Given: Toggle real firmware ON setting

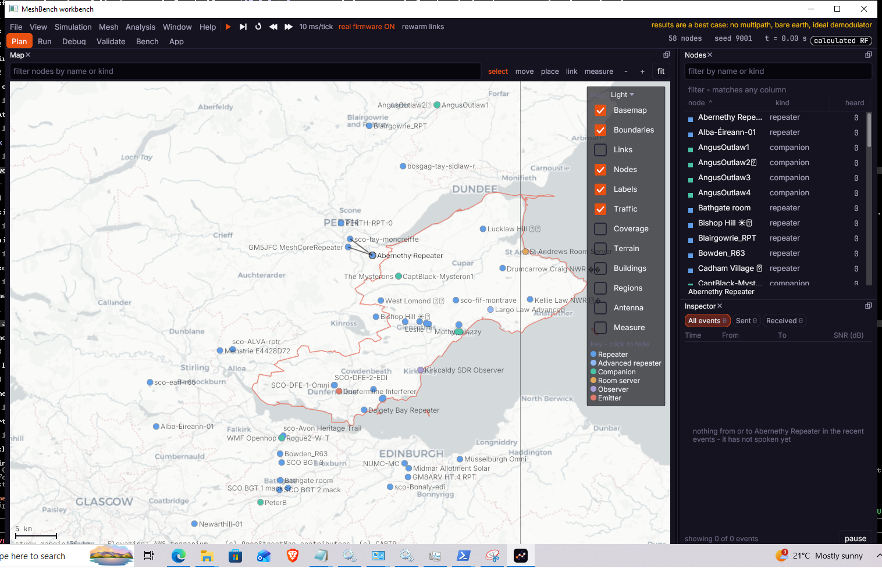Looking at the screenshot, I should [x=367, y=27].
